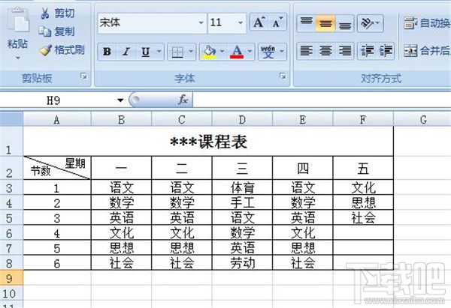This screenshot has height=308, width=451.
Task: Toggle middle vertical alignment
Action: click(325, 23)
